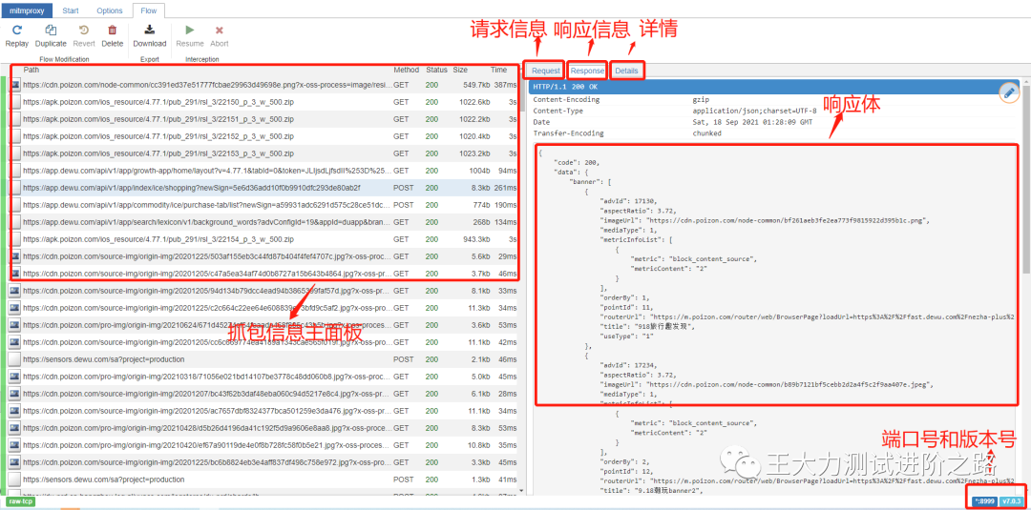The image size is (1031, 510).
Task: Open the mitmproxy main menu tab
Action: (29, 10)
